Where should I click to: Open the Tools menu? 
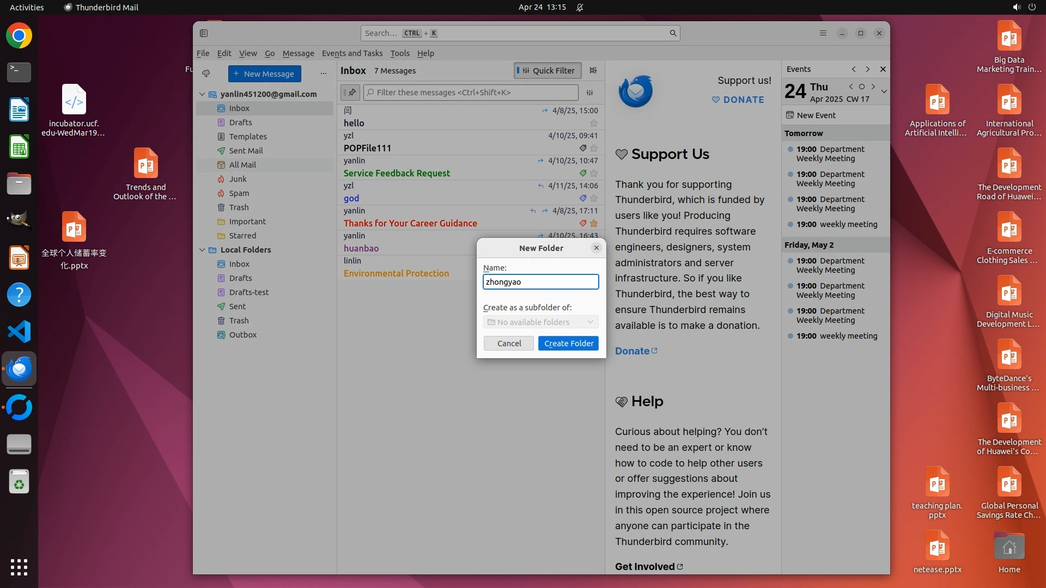pos(399,53)
